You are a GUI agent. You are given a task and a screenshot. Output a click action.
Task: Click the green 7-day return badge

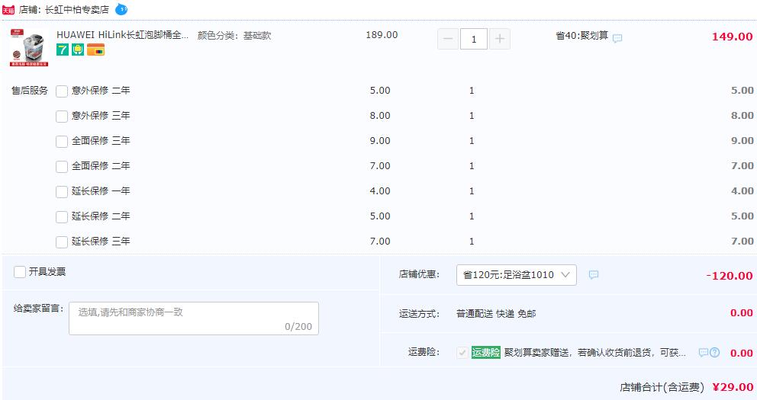pyautogui.click(x=63, y=50)
